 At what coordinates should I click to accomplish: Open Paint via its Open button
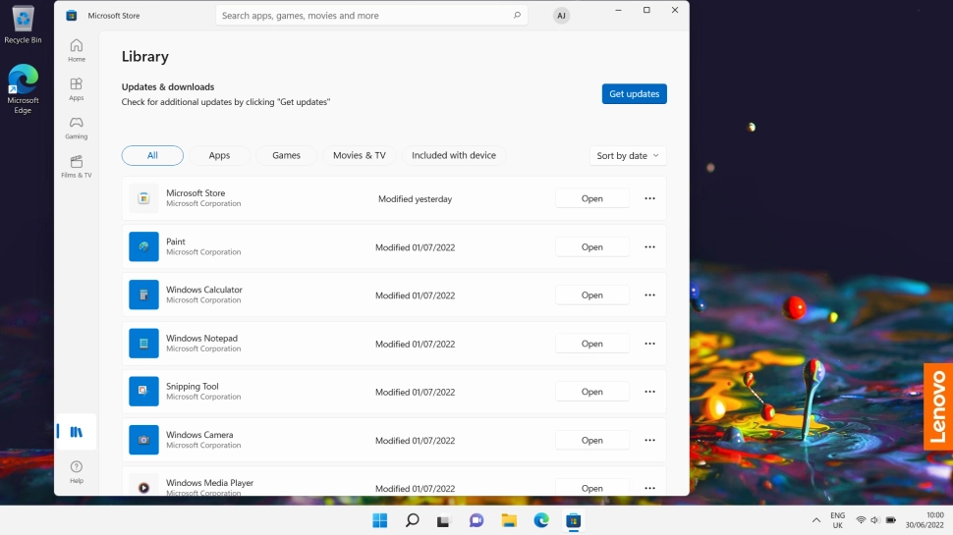[592, 247]
